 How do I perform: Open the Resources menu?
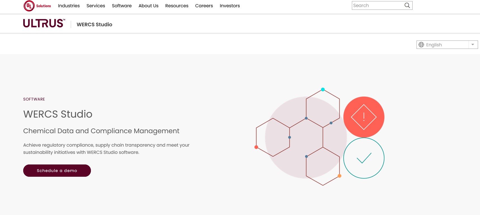click(x=177, y=6)
